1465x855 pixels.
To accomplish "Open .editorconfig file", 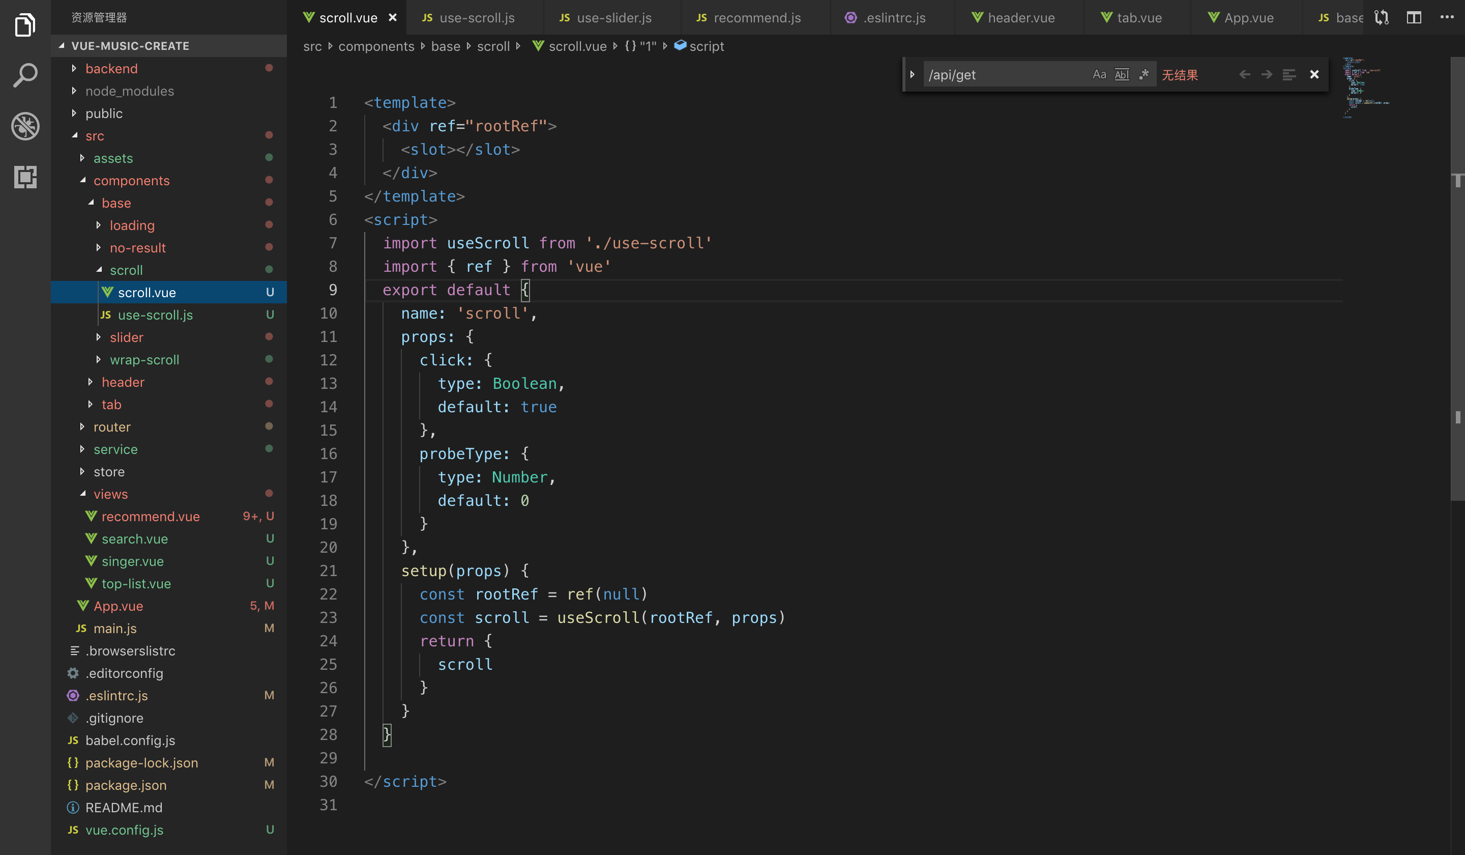I will (x=168, y=673).
